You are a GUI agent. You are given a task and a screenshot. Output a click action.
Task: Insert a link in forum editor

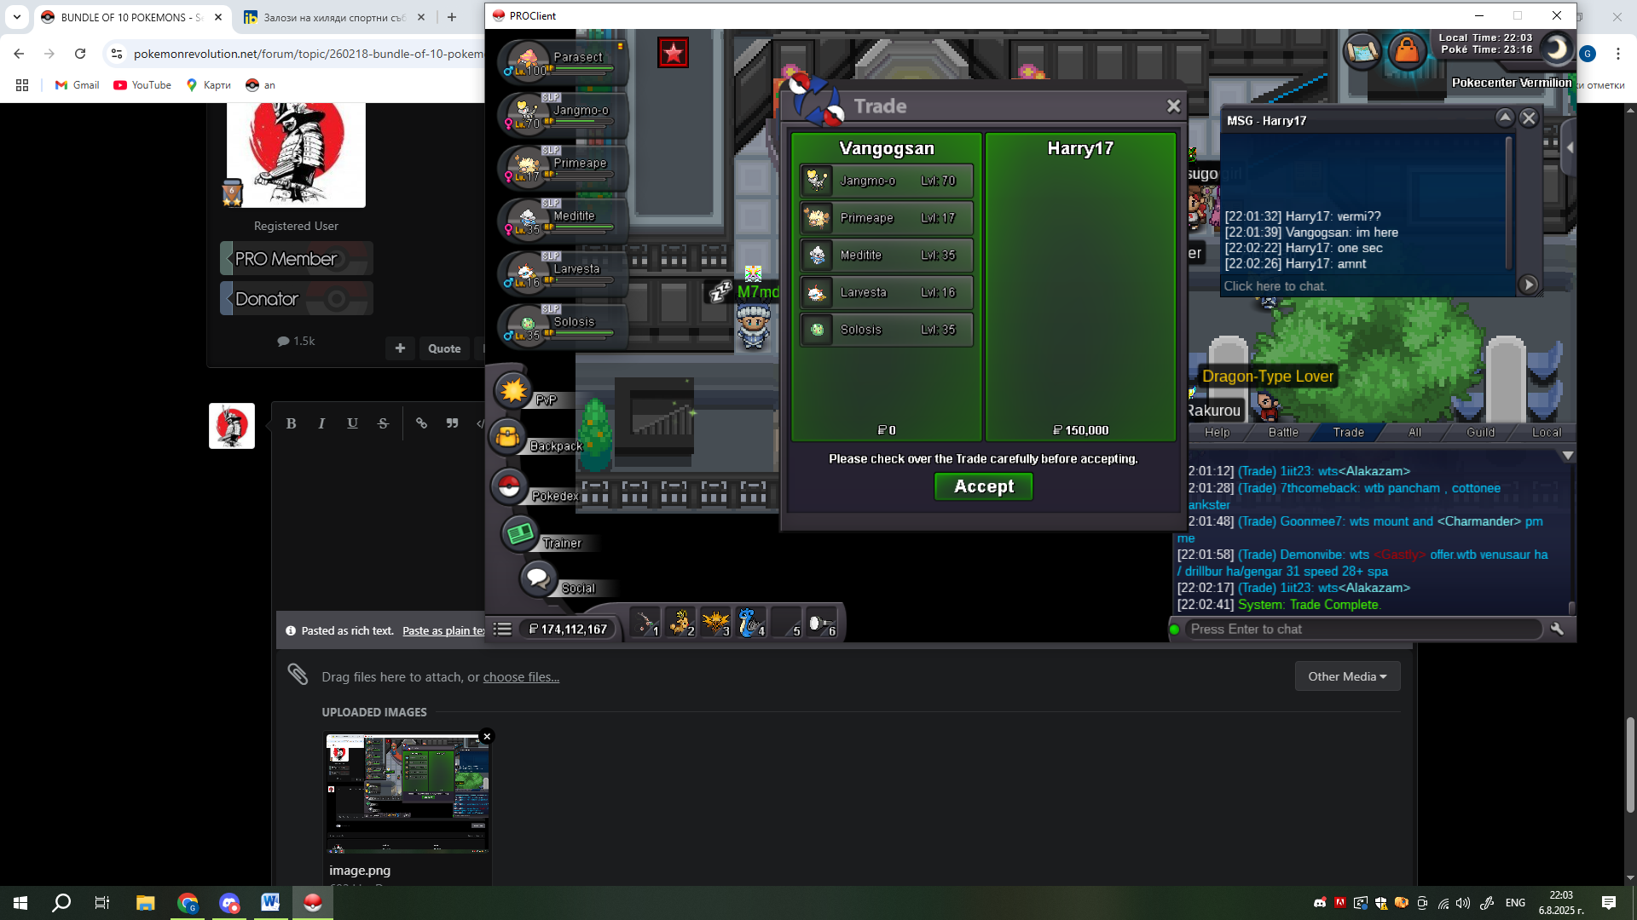421,423
